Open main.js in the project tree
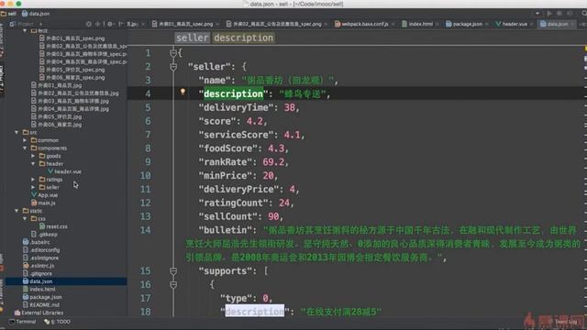This screenshot has width=587, height=330. click(43, 203)
